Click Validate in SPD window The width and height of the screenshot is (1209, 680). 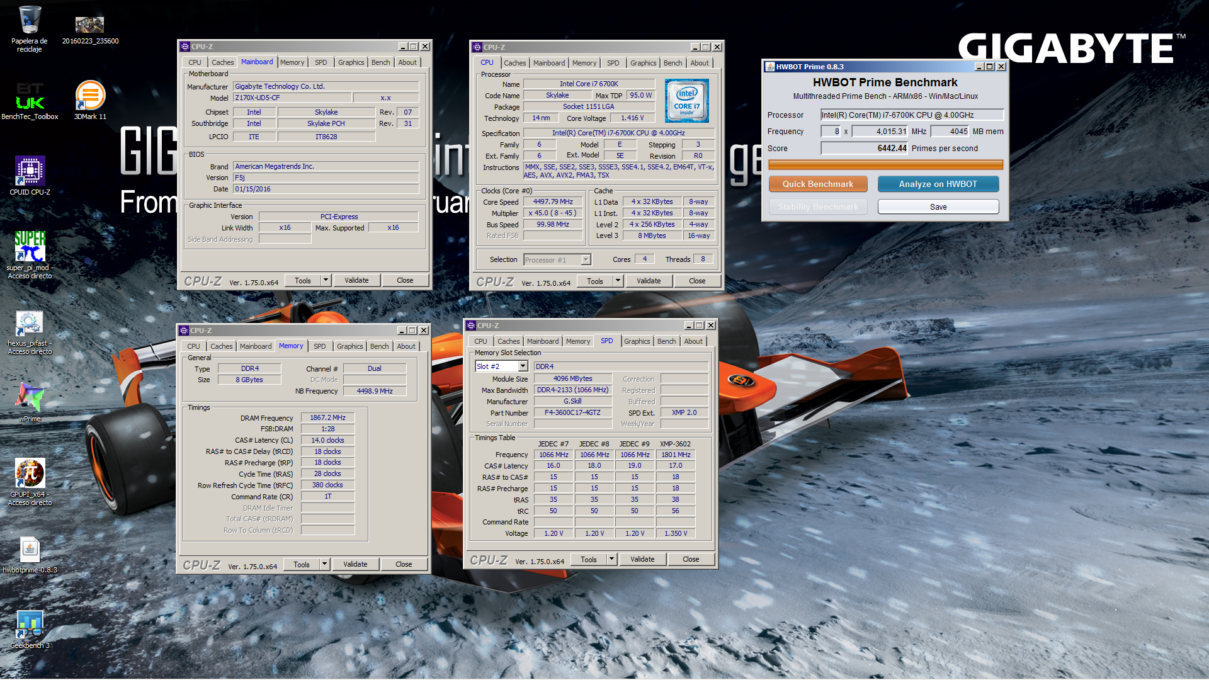642,559
